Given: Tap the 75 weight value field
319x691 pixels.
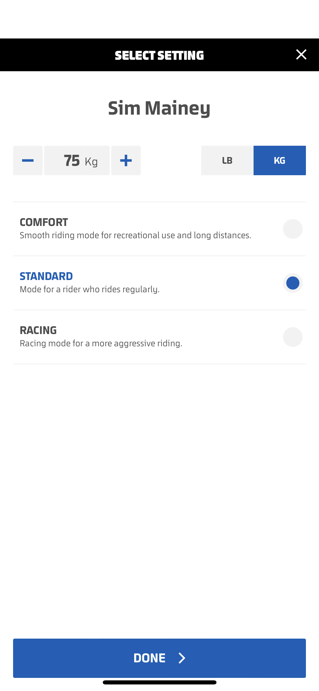Looking at the screenshot, I should (x=71, y=160).
